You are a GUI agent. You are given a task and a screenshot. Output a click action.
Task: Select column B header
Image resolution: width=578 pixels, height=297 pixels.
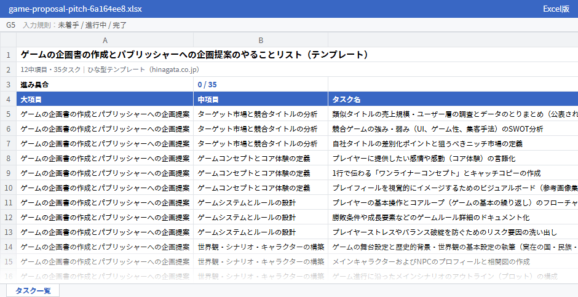click(x=261, y=40)
